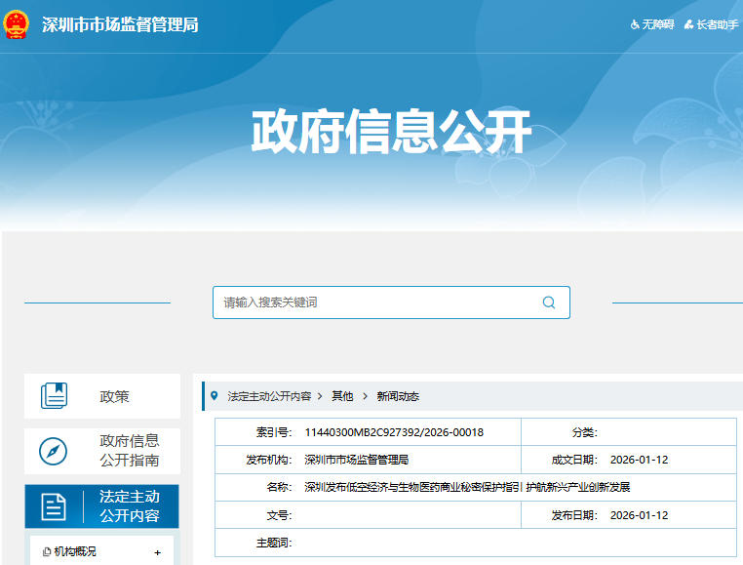The width and height of the screenshot is (743, 565).
Task: Click the 政府信息公开 banner heading
Action: point(391,132)
